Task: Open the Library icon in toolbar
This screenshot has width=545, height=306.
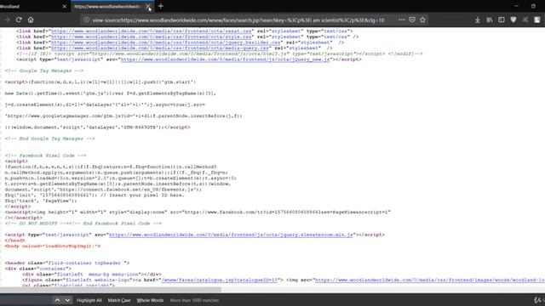Action: coord(490,20)
